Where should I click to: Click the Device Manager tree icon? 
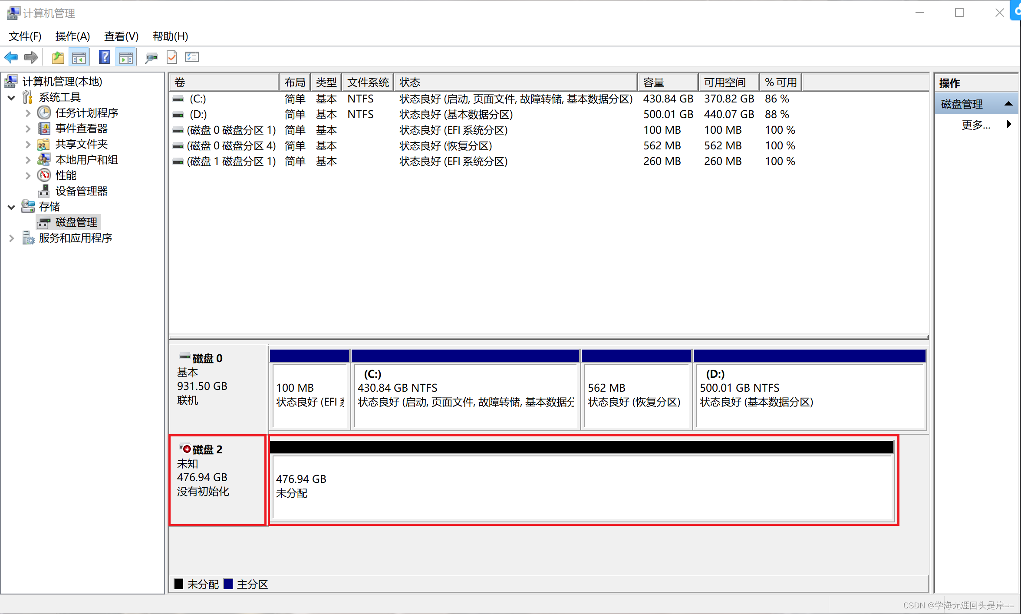(x=44, y=191)
